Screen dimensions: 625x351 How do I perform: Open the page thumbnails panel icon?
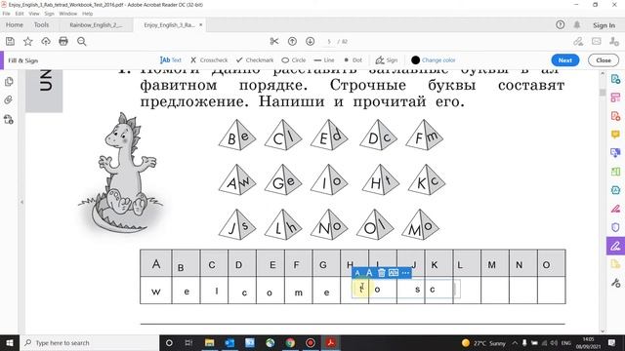coord(9,82)
